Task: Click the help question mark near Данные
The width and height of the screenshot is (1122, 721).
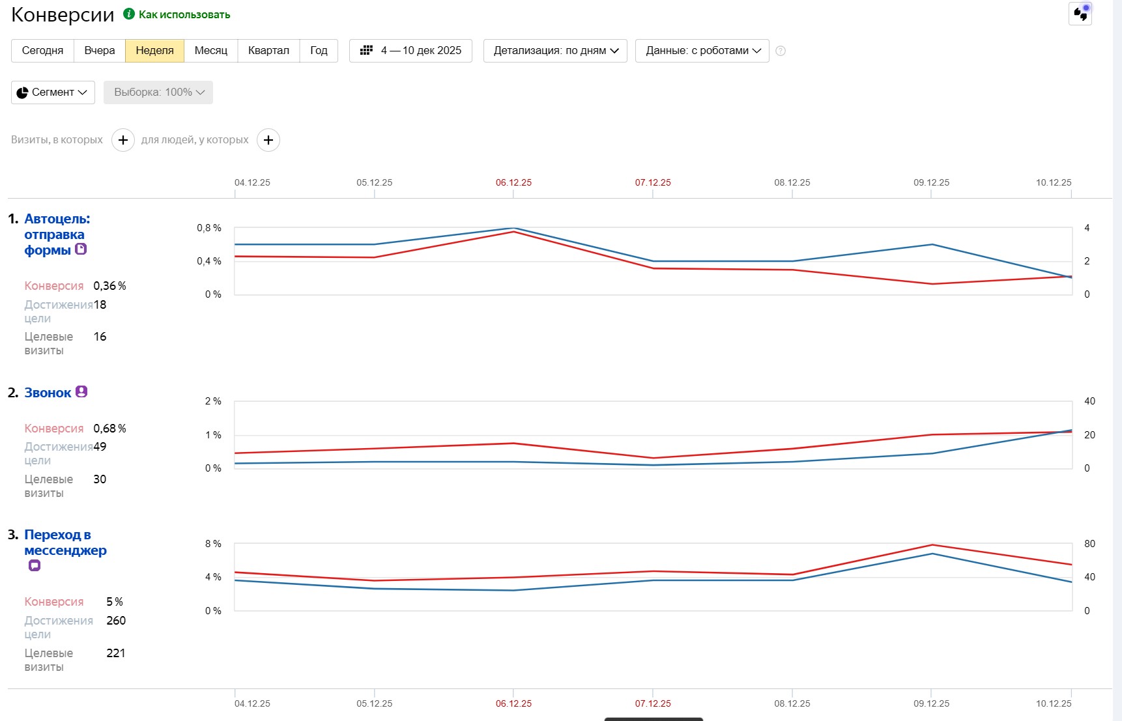Action: [781, 51]
